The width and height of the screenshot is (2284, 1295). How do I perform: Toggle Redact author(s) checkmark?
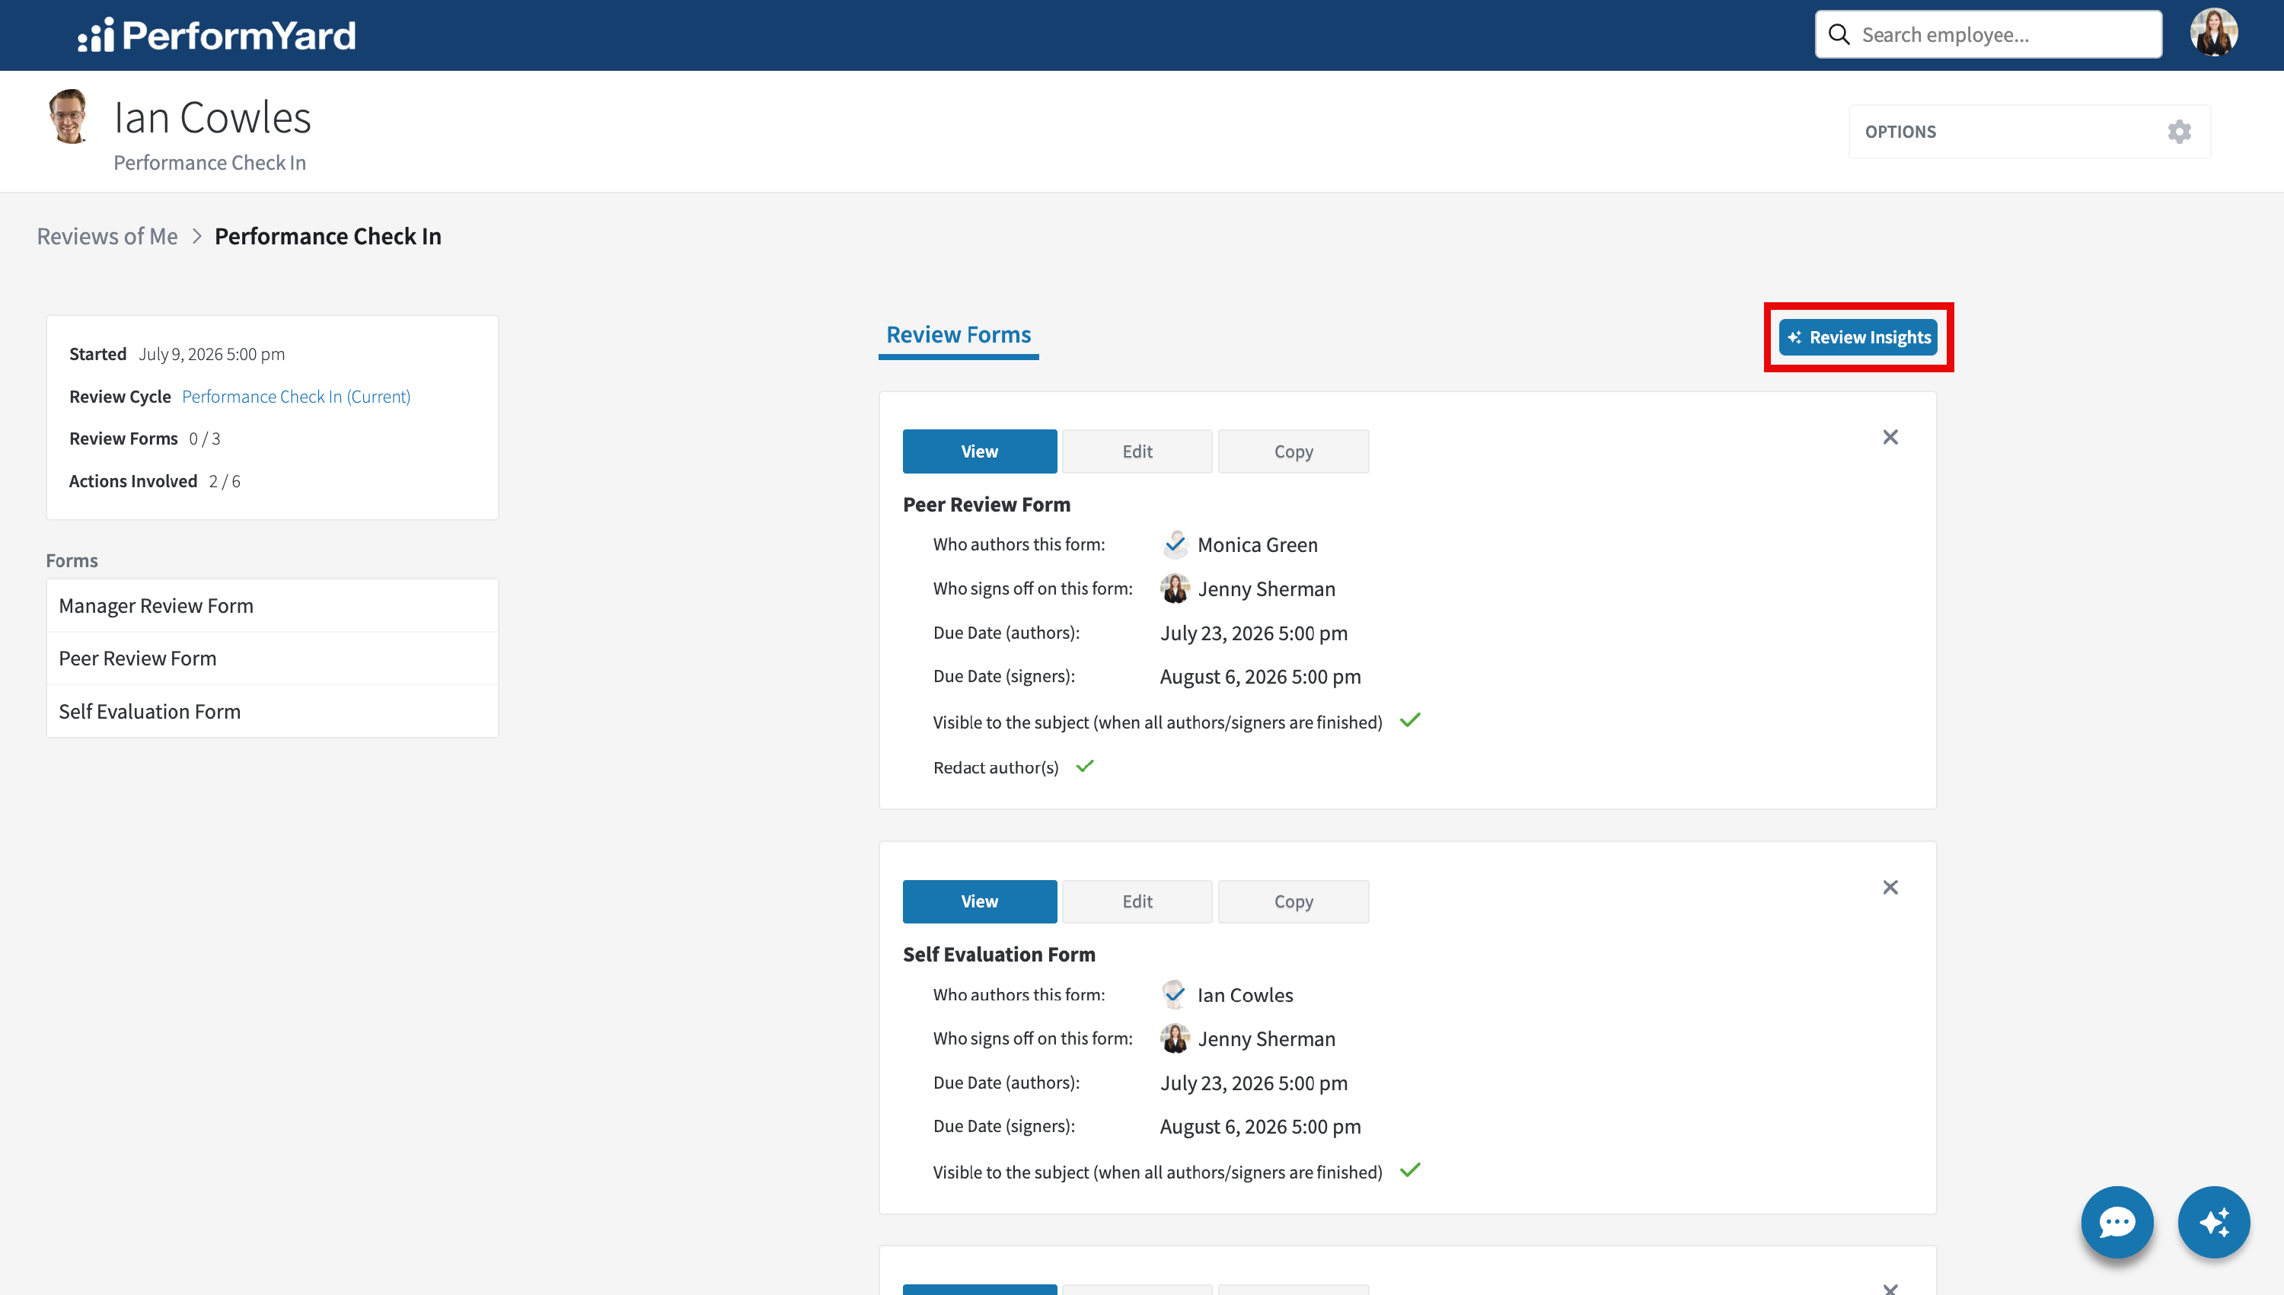coord(1085,765)
